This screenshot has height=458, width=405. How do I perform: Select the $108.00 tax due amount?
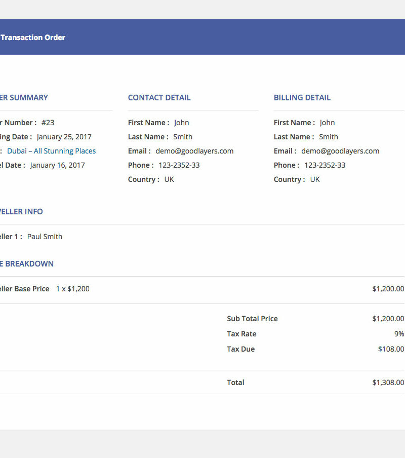point(391,349)
